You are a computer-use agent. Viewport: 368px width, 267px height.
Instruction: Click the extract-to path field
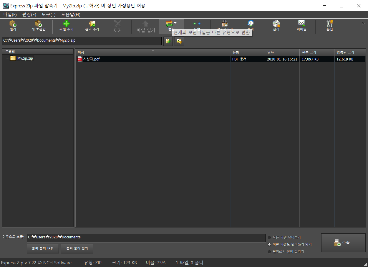146,237
